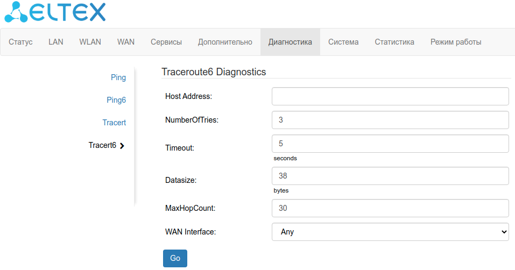Go to the Tracert page
Viewport: 515px width, 270px height.
[114, 123]
